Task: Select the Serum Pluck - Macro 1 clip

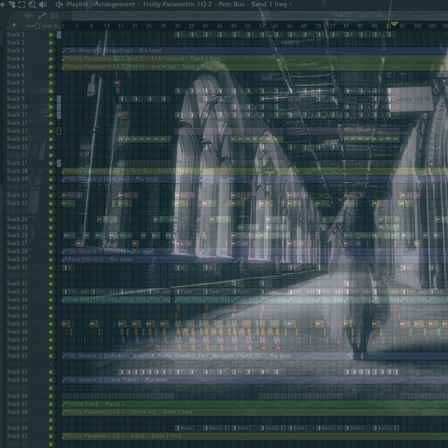Action: [x=96, y=404]
